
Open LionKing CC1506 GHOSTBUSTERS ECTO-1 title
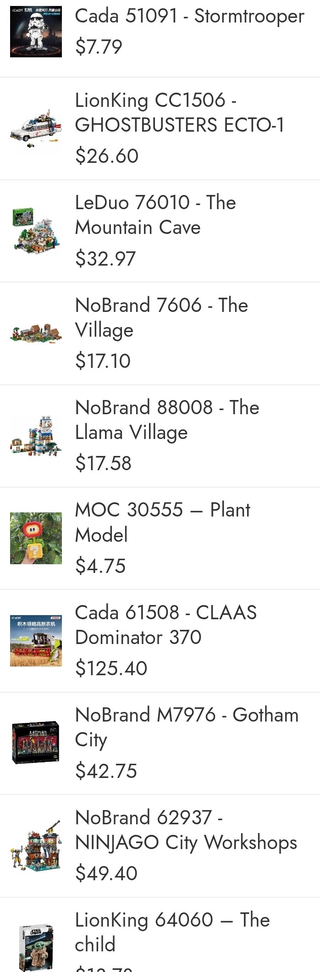[x=179, y=112]
